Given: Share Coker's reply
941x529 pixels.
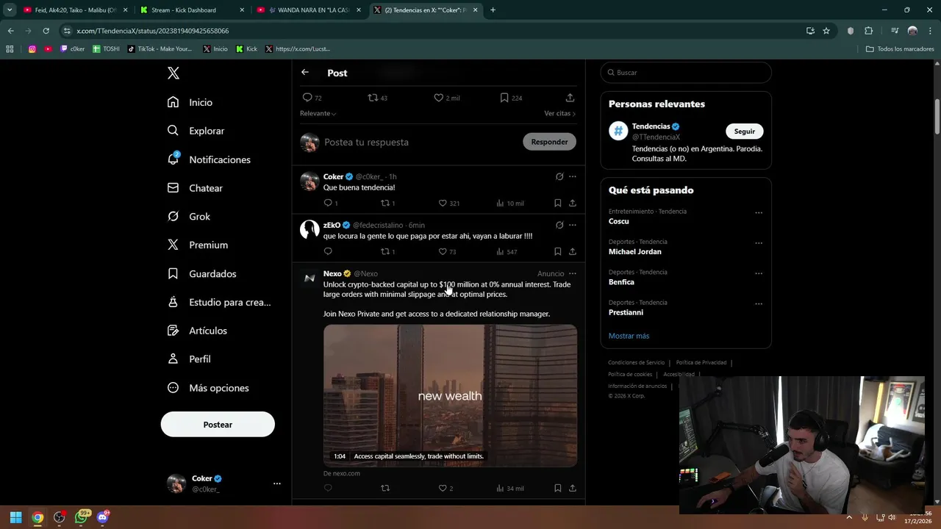Looking at the screenshot, I should [572, 203].
